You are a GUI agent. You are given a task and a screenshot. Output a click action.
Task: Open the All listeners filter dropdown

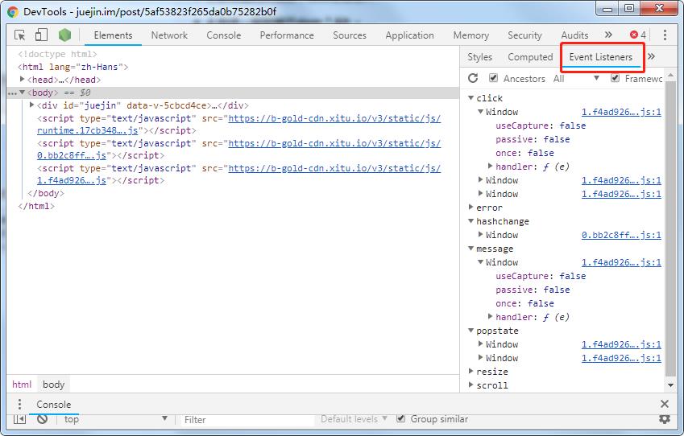click(x=576, y=79)
